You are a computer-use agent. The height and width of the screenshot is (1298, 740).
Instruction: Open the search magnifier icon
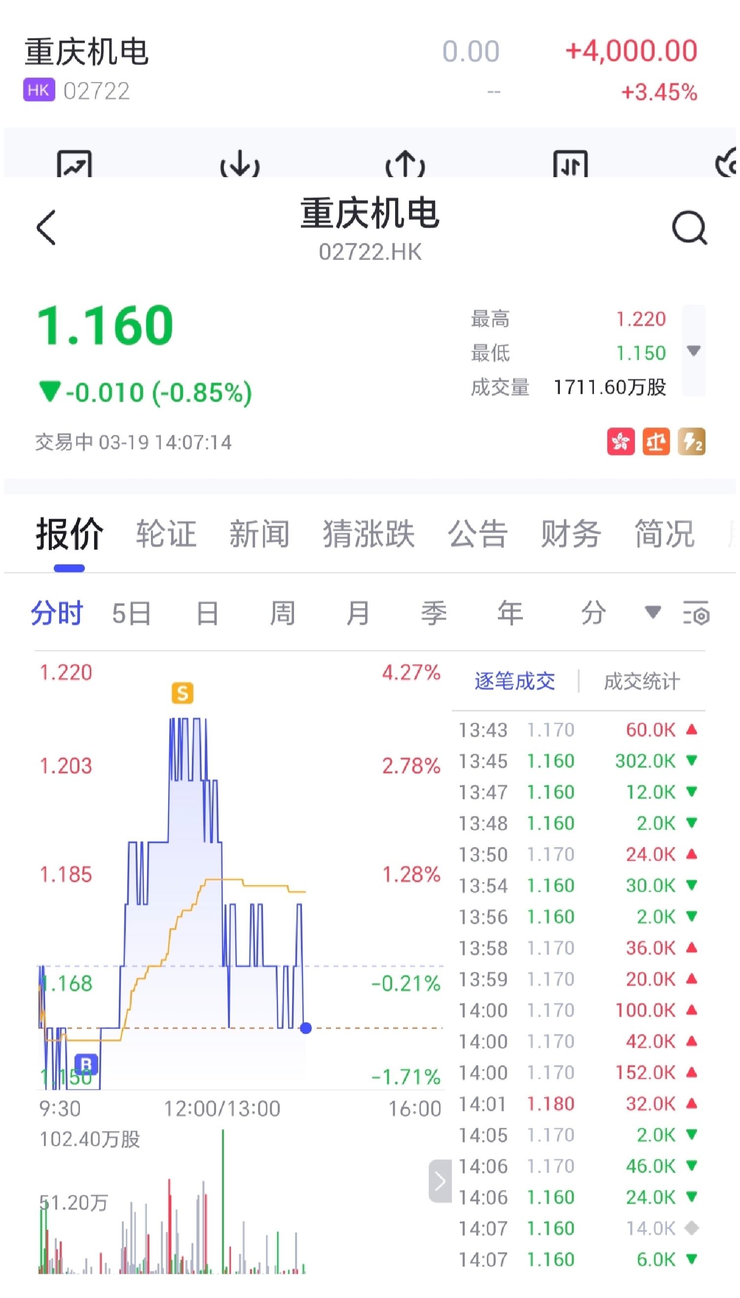click(689, 227)
